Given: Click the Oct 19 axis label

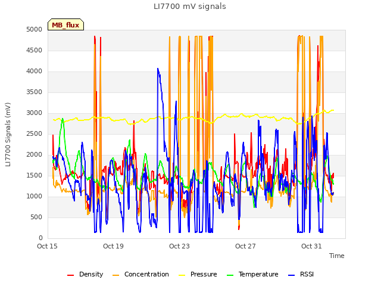Looking at the screenshot, I should point(113,246).
